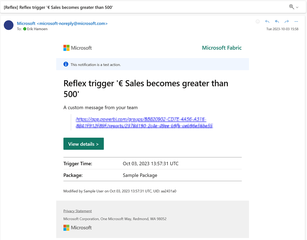Expand the zoom level dropdown chevron

(x=297, y=7)
